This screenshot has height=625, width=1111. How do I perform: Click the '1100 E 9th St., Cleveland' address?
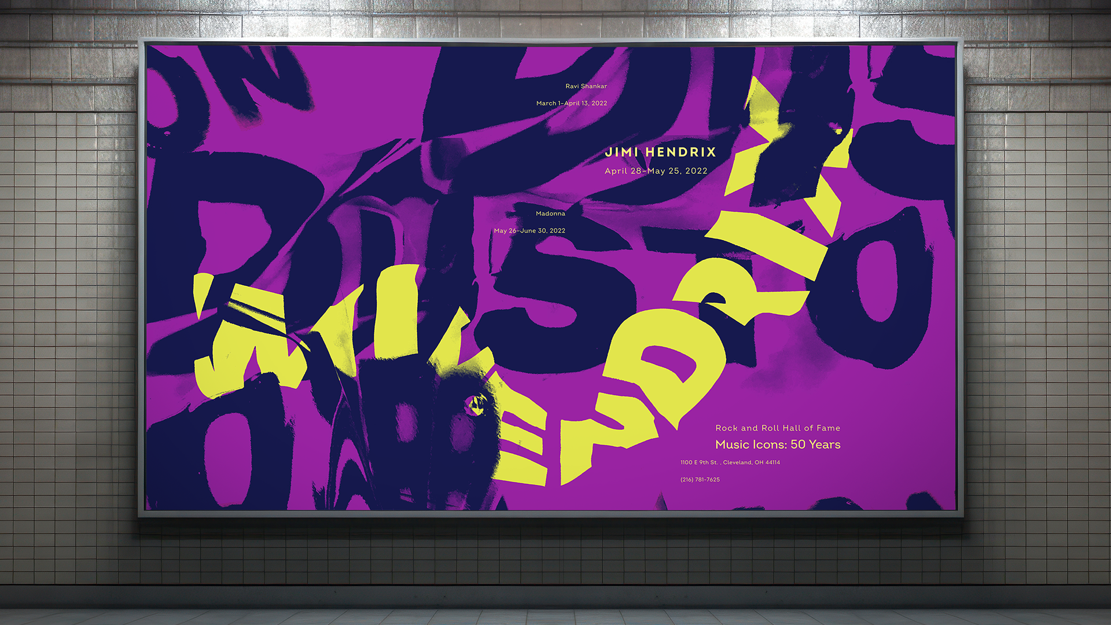point(730,462)
